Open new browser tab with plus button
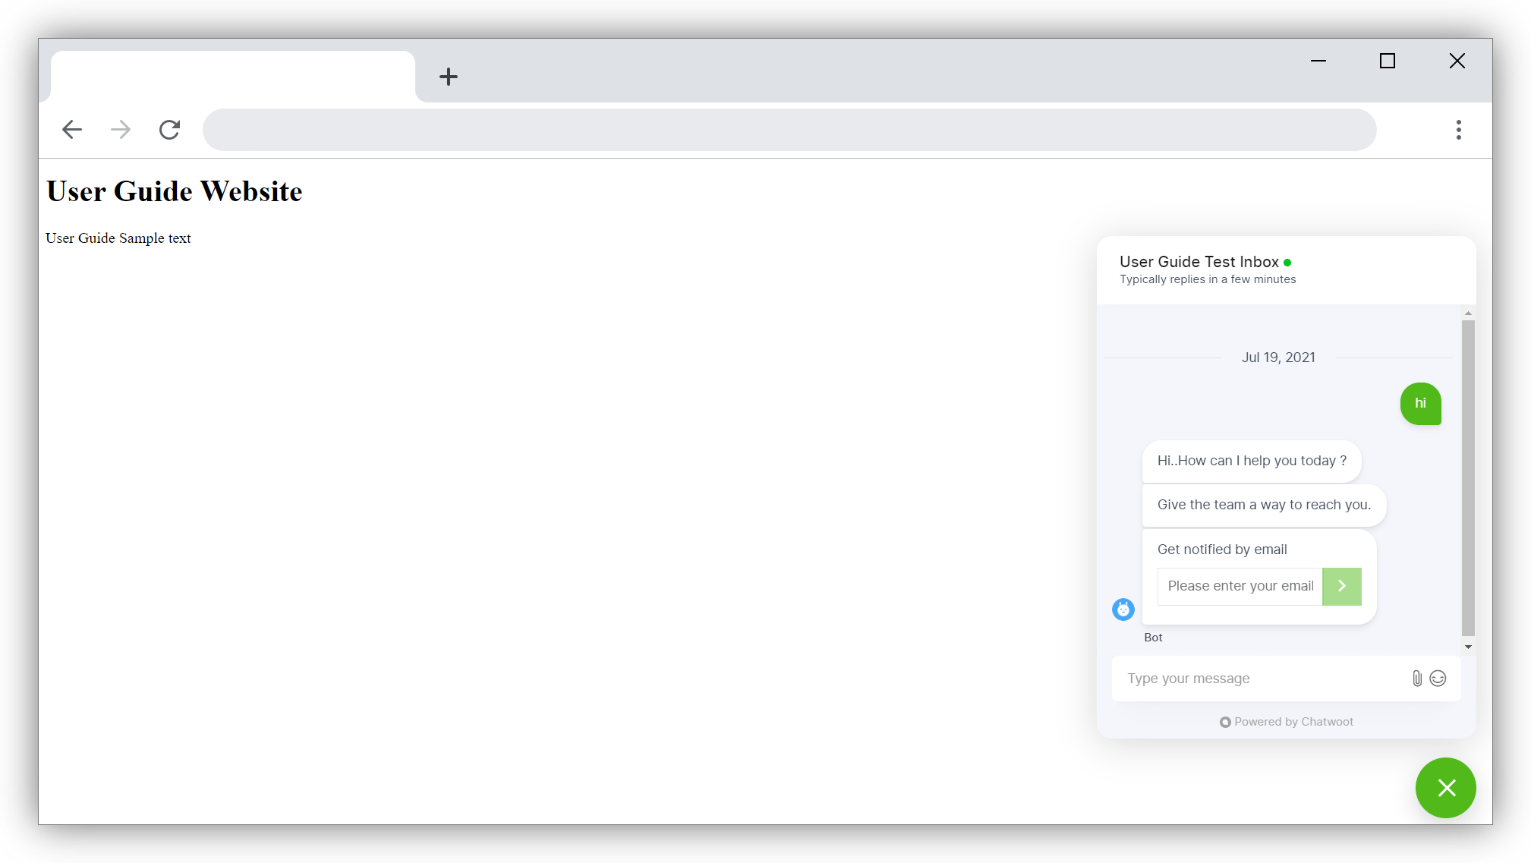Image resolution: width=1531 pixels, height=863 pixels. tap(448, 76)
